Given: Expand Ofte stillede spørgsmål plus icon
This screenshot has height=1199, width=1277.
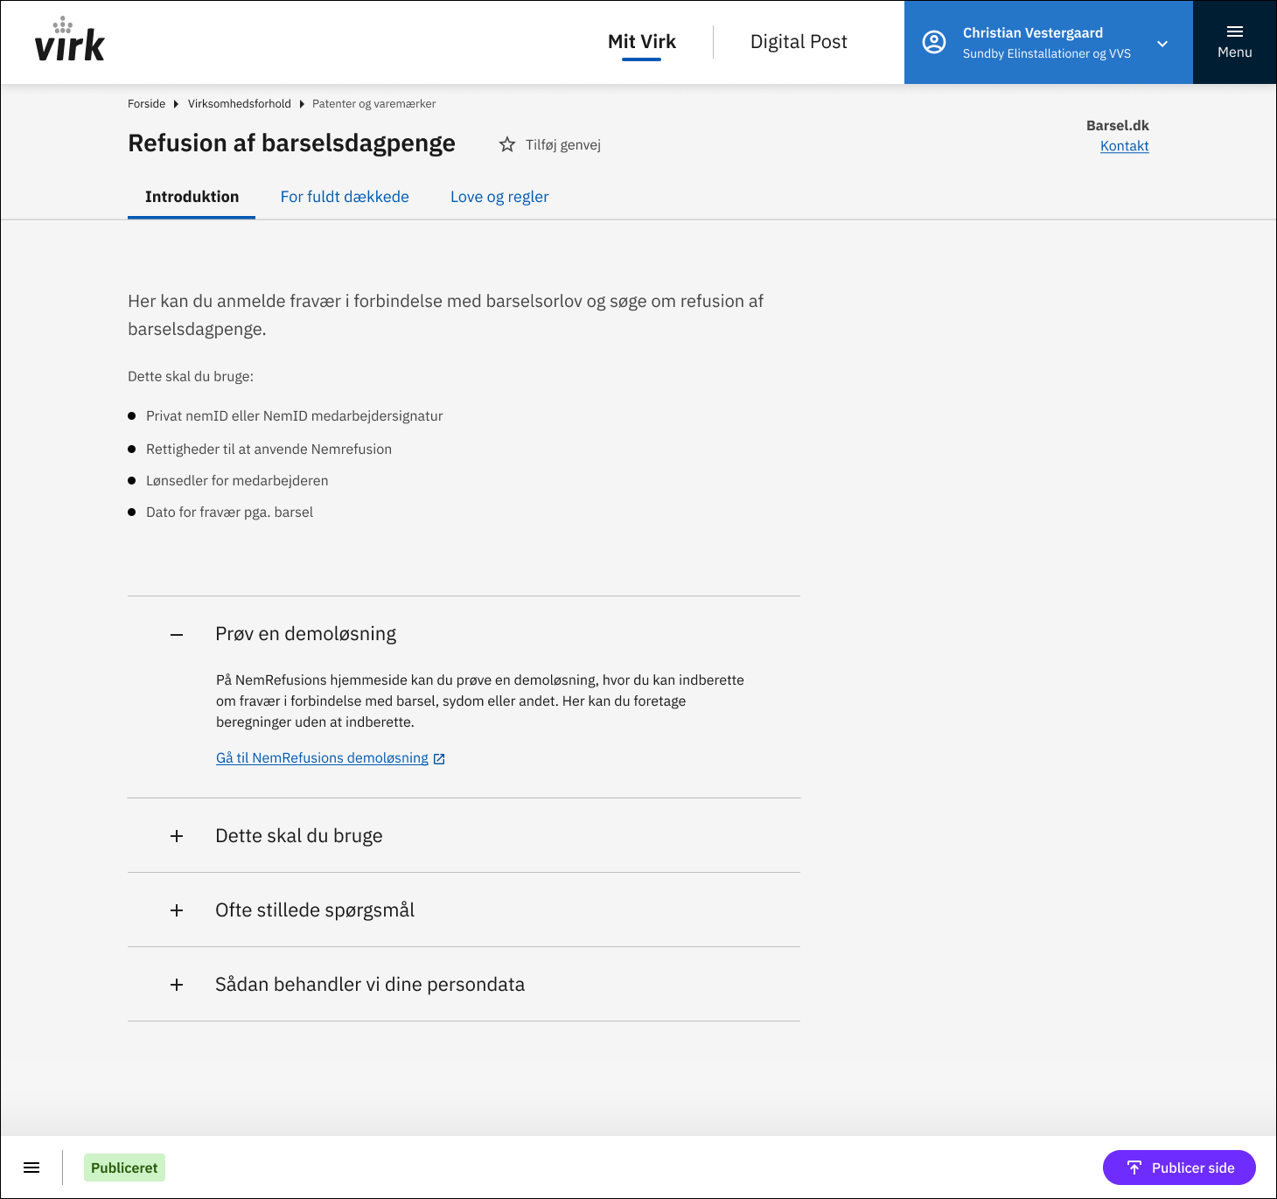Looking at the screenshot, I should click(177, 910).
